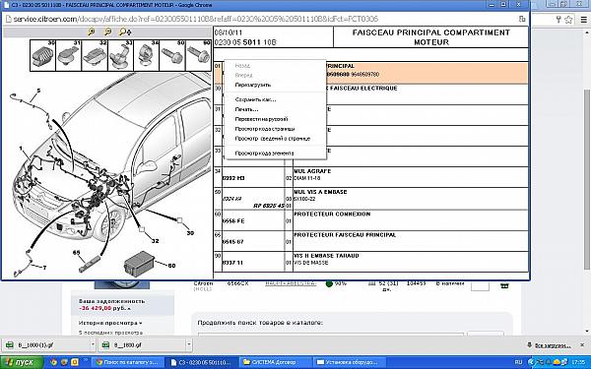Select part thumbnail number 30
This screenshot has width=591, height=369.
click(43, 56)
